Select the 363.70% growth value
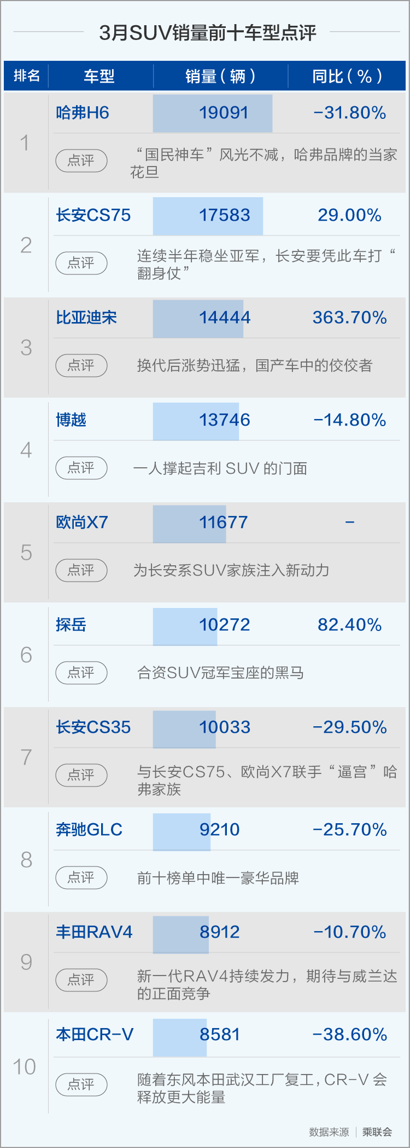This screenshot has width=410, height=1148. 350,318
